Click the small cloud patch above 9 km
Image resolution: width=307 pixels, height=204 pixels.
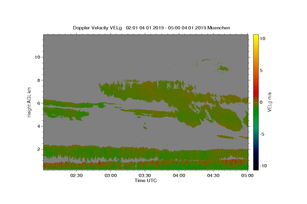click(x=224, y=68)
